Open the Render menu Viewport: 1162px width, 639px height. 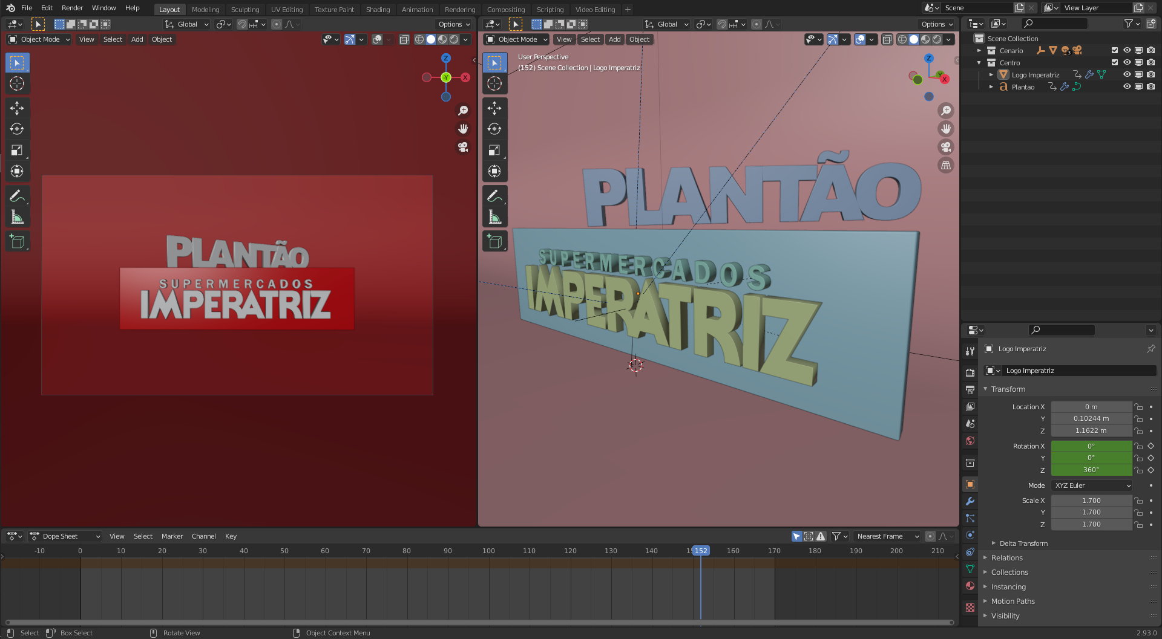click(x=72, y=8)
